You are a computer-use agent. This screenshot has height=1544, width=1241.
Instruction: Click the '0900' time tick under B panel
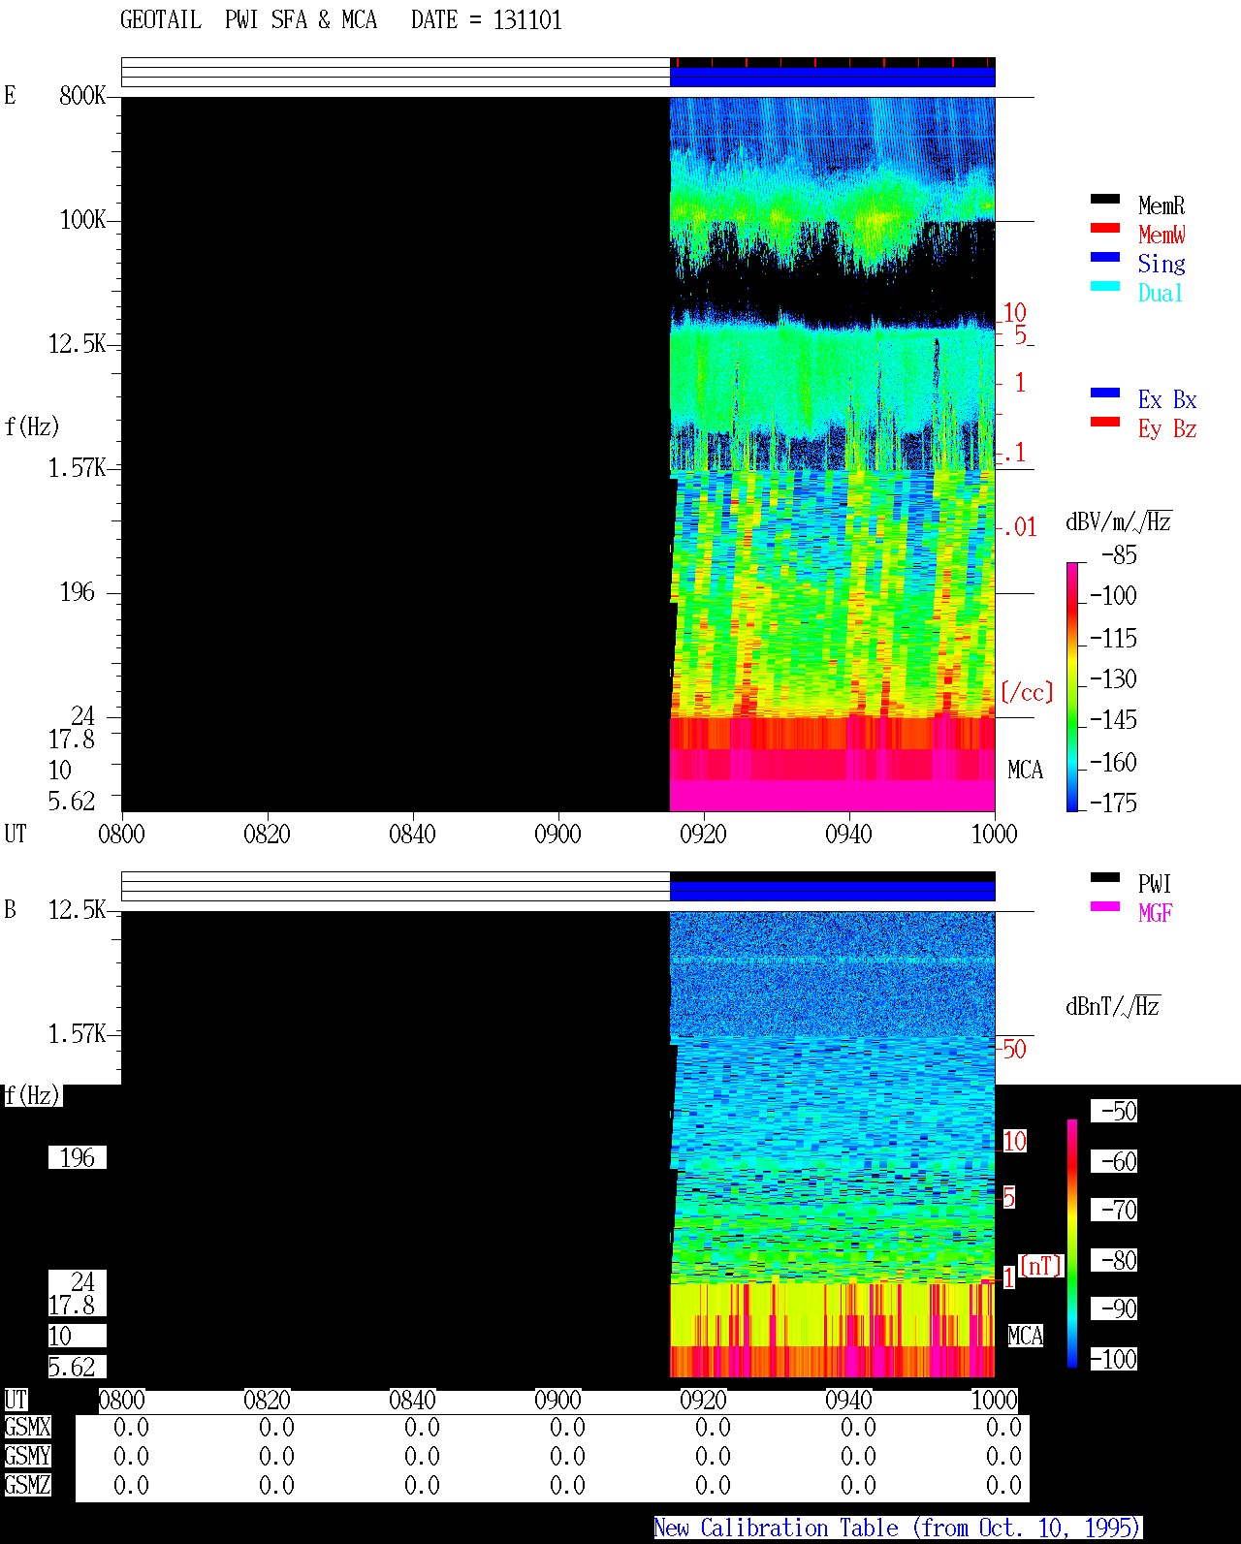[557, 1400]
